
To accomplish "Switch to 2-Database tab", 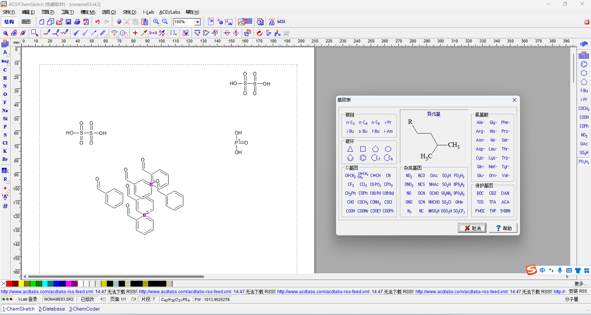I will (x=52, y=309).
